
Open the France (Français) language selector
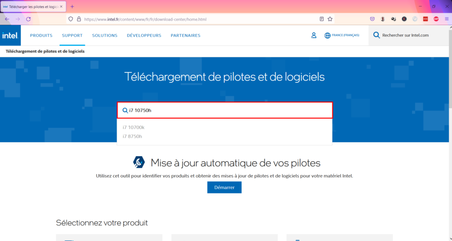click(342, 35)
